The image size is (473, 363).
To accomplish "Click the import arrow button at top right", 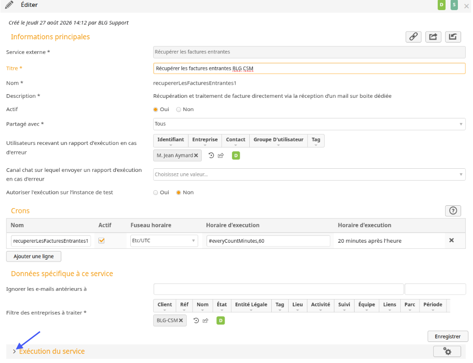I will coord(453,37).
